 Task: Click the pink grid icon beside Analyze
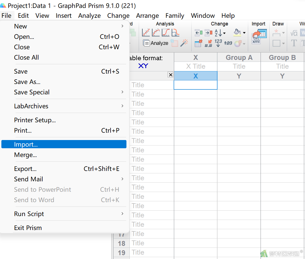(x=174, y=43)
